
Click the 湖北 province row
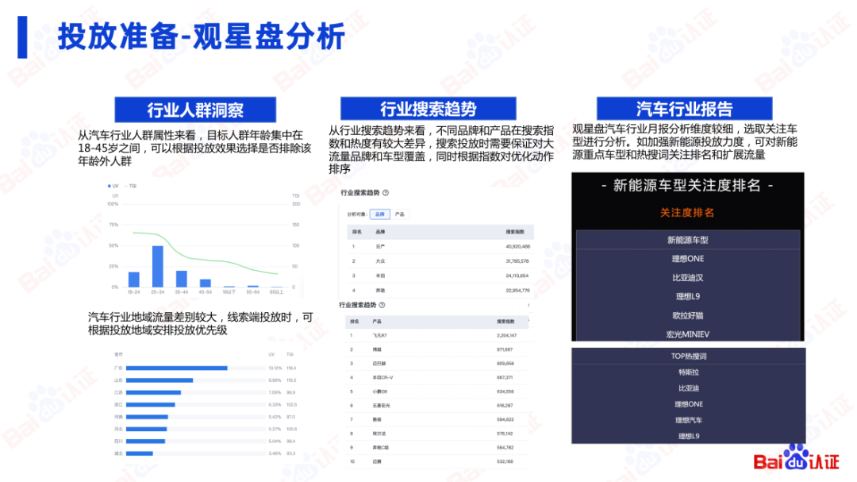pos(206,453)
